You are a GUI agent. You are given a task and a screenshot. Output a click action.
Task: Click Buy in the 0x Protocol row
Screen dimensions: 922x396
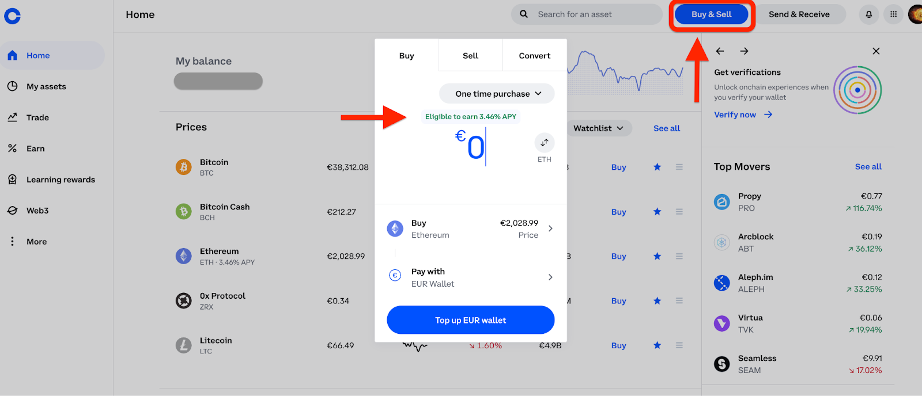[619, 301]
